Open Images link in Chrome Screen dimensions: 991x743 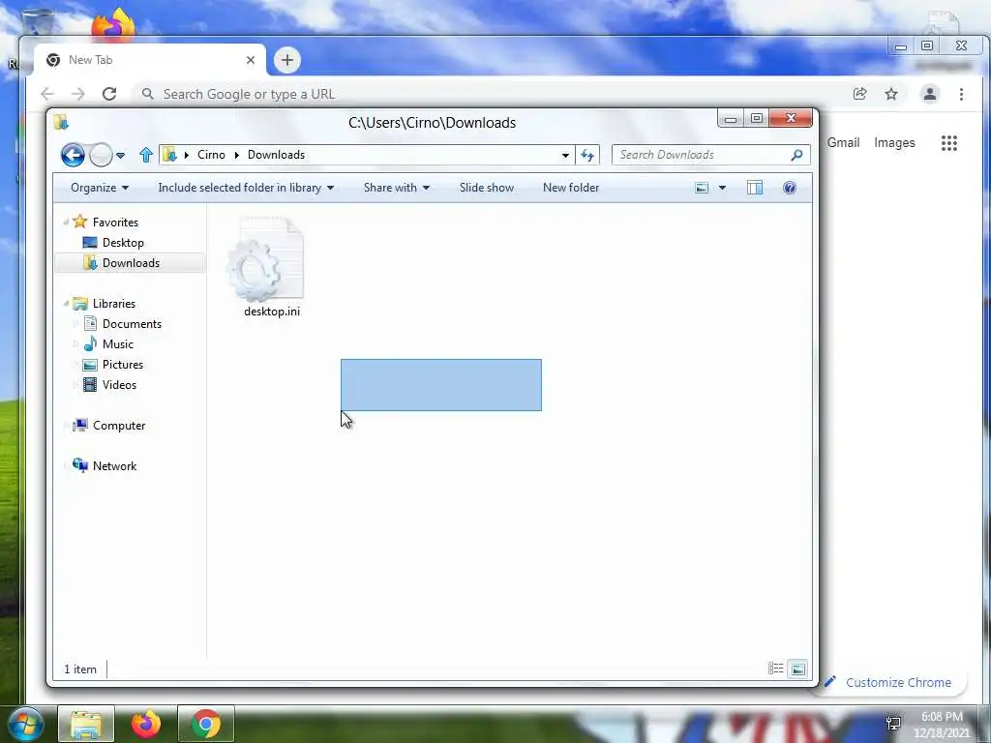(894, 143)
